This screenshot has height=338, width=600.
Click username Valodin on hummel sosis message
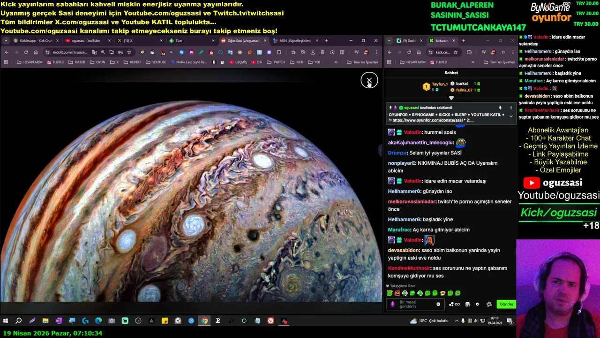point(413,132)
